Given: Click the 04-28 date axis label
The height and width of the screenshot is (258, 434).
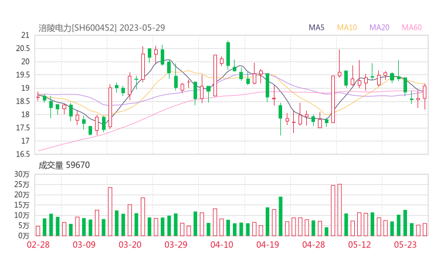Looking at the screenshot, I should (x=314, y=245).
